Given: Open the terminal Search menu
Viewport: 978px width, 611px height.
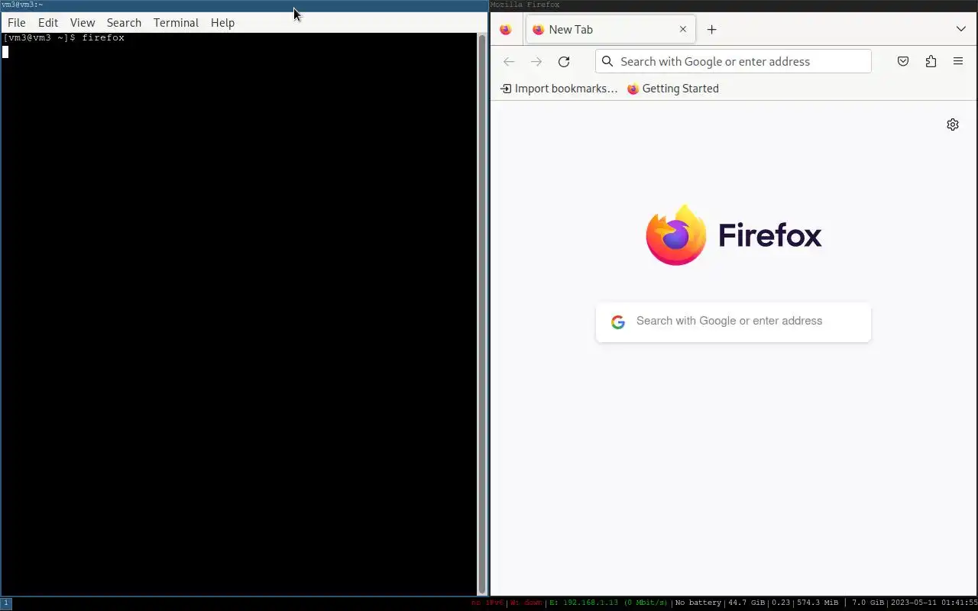Looking at the screenshot, I should 124,23.
